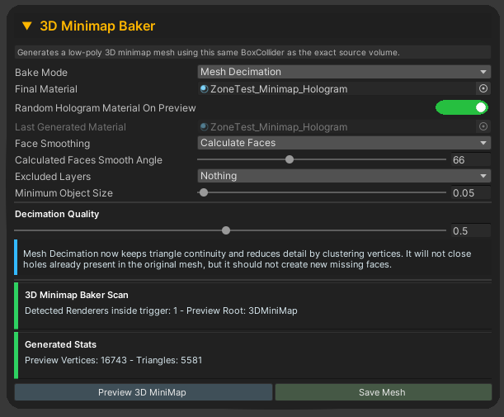This screenshot has width=504, height=417.
Task: Click the Preview 3D MiniMap button
Action: click(x=144, y=392)
